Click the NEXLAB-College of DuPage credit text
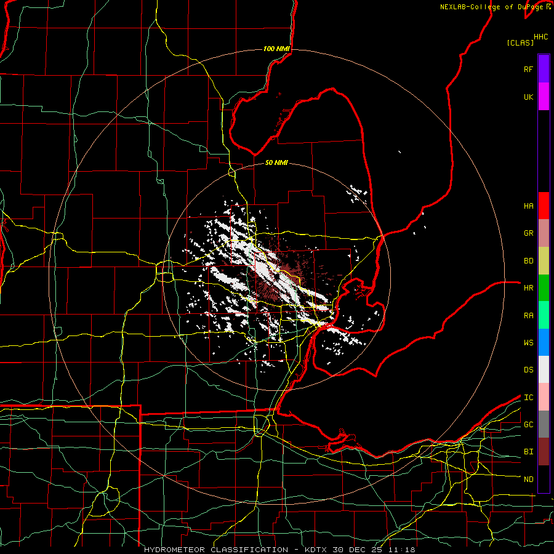554x554 pixels. pos(492,7)
